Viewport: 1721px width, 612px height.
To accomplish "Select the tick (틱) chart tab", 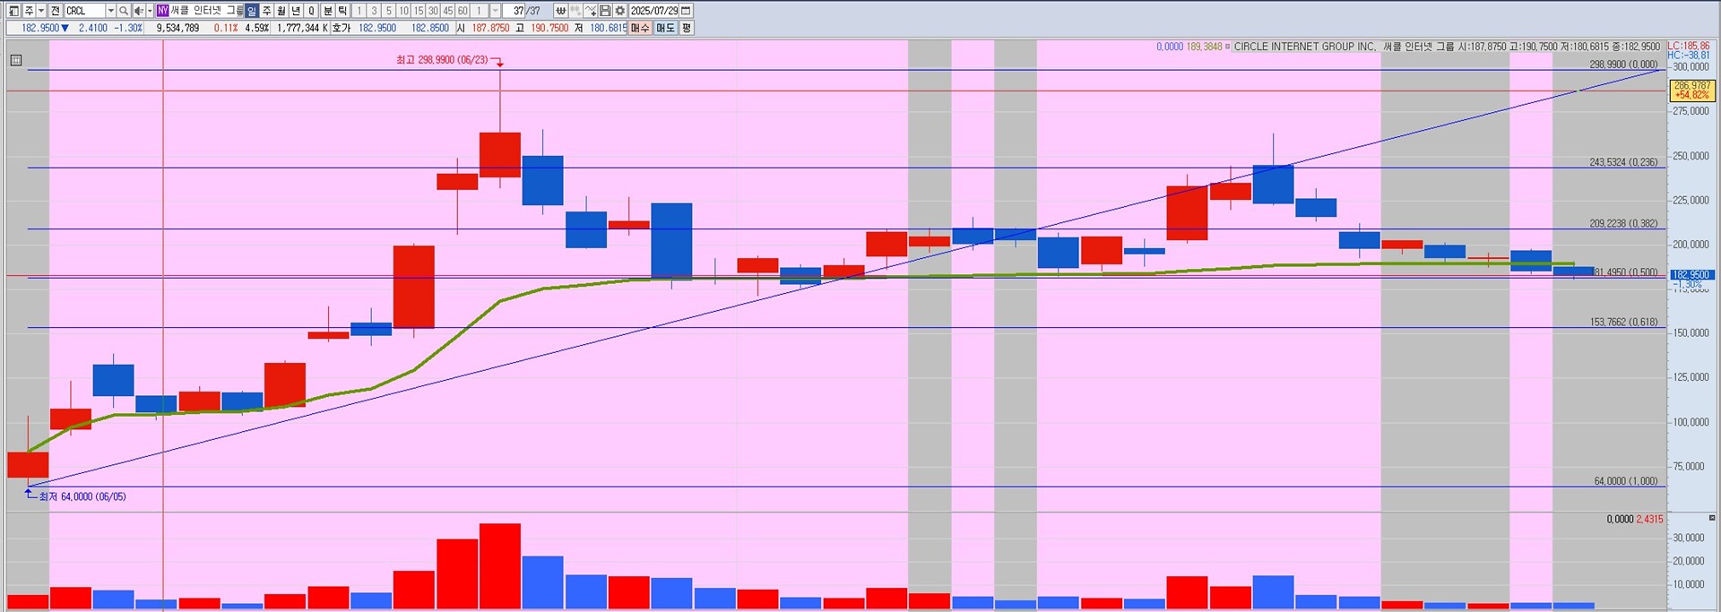I will 342,11.
